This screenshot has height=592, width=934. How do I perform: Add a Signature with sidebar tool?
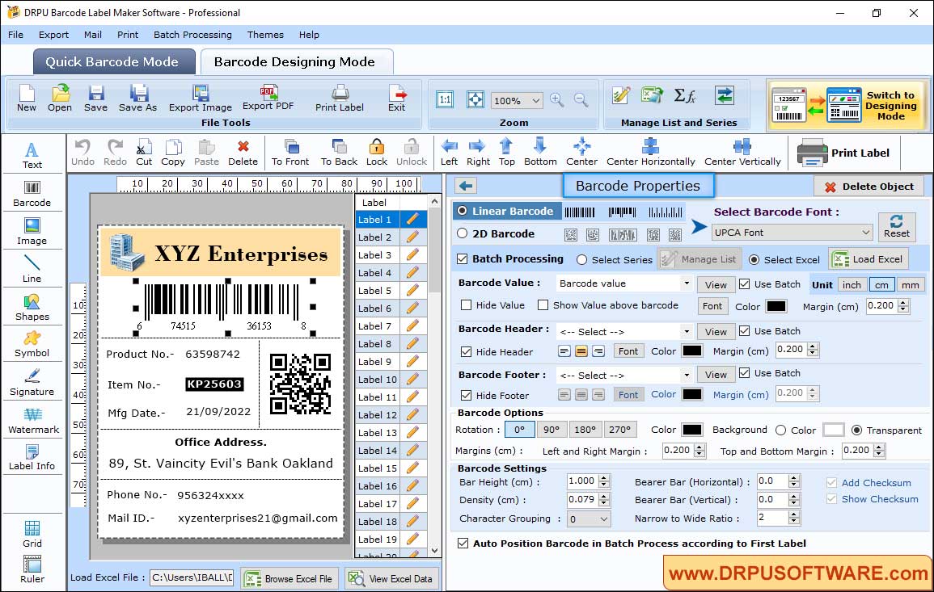(32, 383)
